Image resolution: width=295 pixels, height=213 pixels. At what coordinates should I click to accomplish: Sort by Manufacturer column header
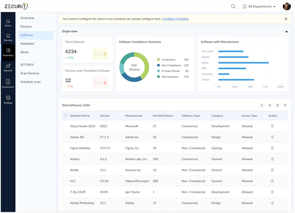pos(134,116)
